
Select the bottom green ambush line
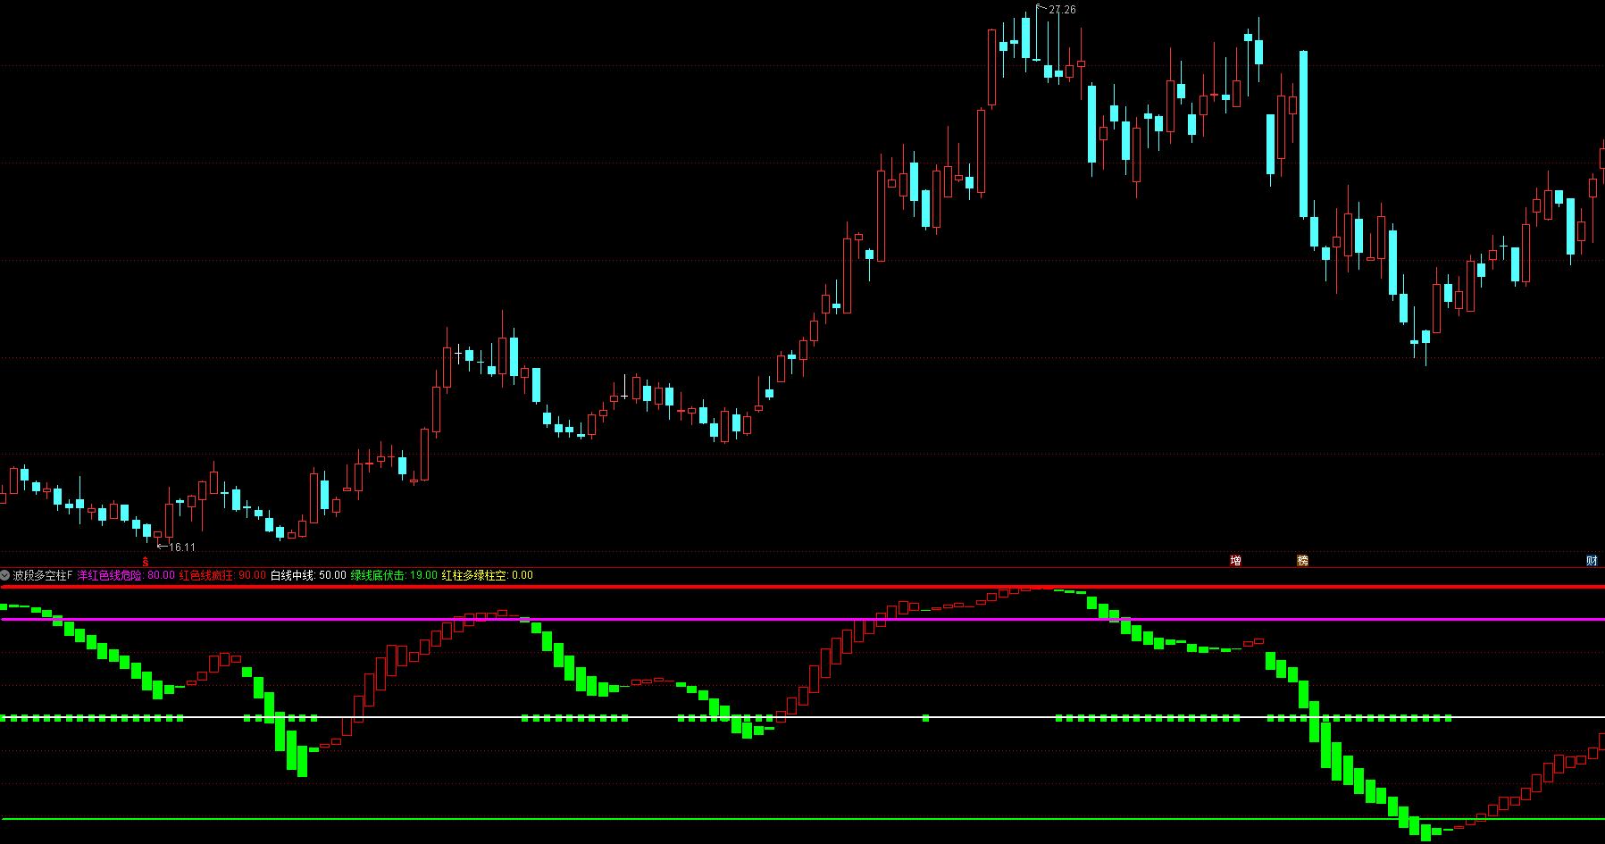click(804, 819)
